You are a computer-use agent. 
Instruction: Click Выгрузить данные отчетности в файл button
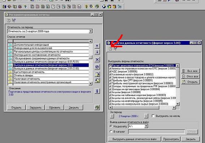point(135,139)
